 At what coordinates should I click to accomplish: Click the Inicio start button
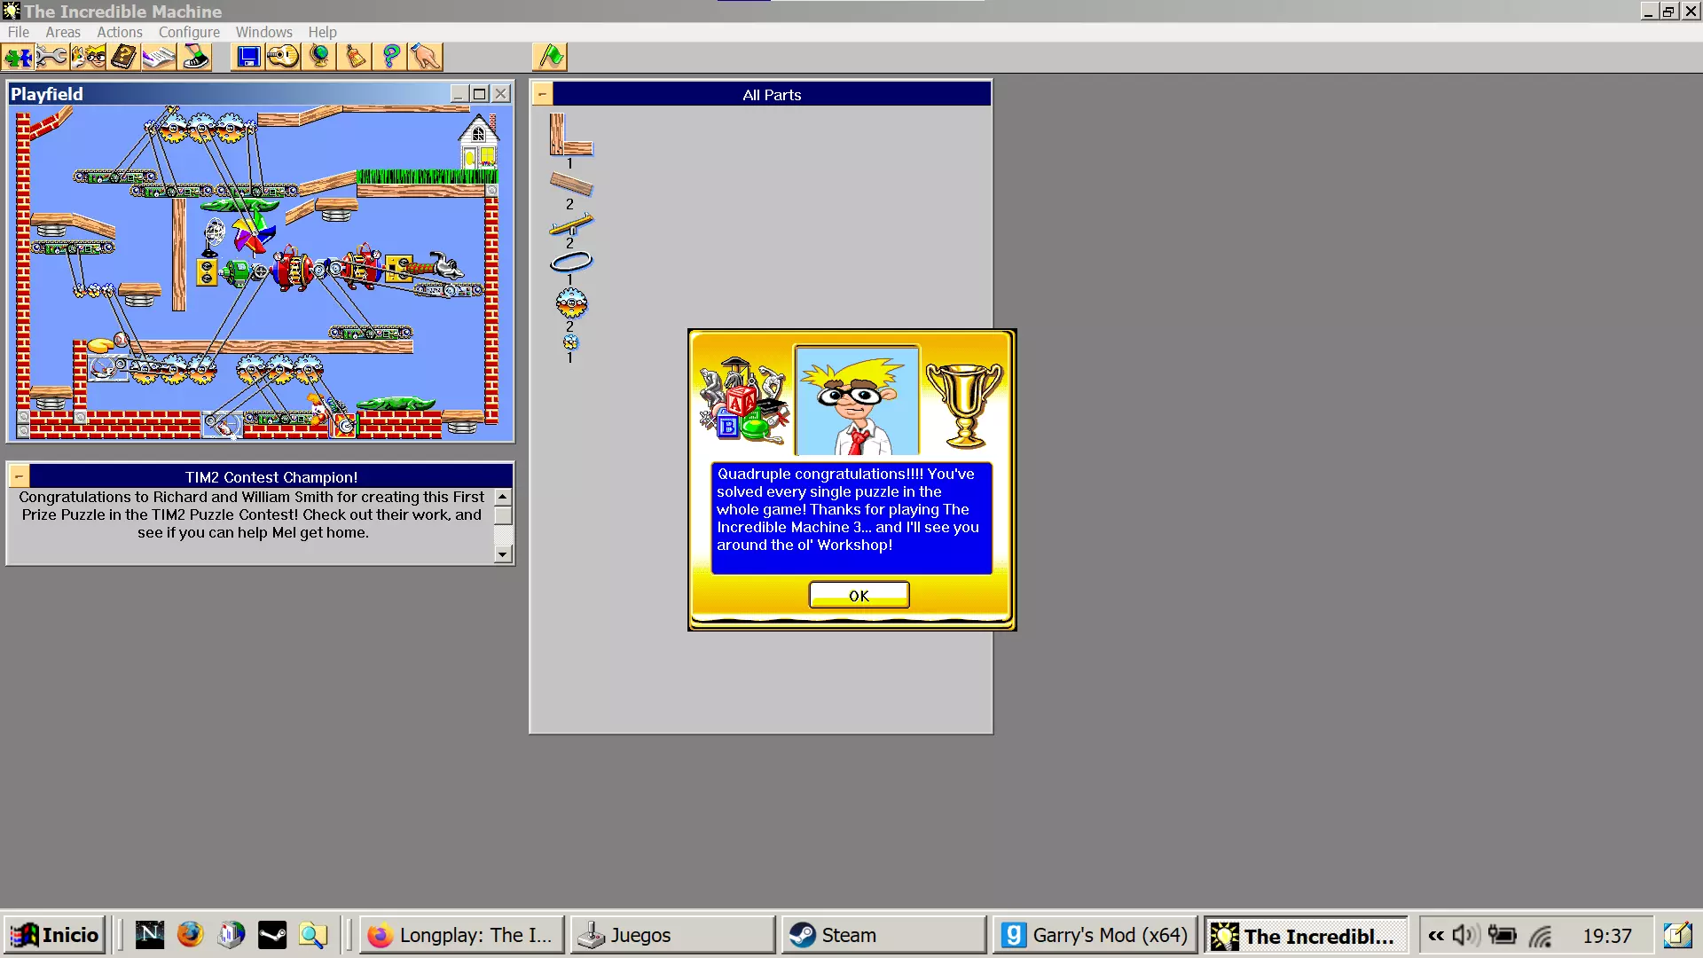55,935
